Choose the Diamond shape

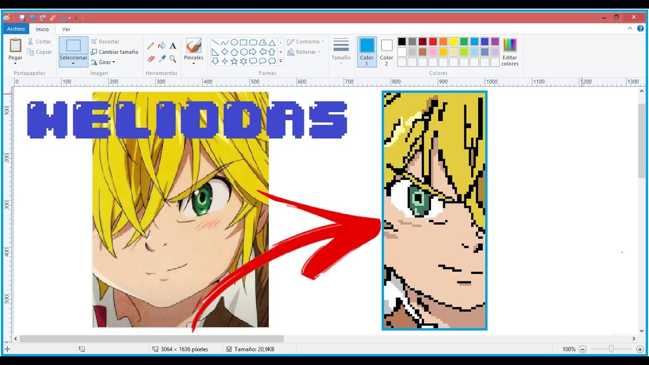[225, 52]
